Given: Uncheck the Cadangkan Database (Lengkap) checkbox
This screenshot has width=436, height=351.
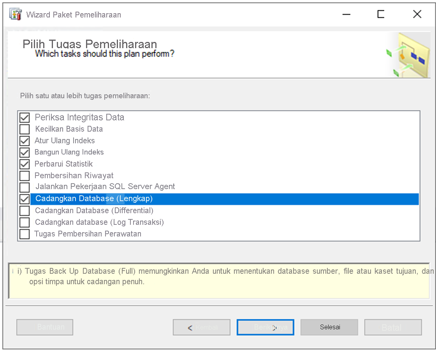Looking at the screenshot, I should coord(25,199).
